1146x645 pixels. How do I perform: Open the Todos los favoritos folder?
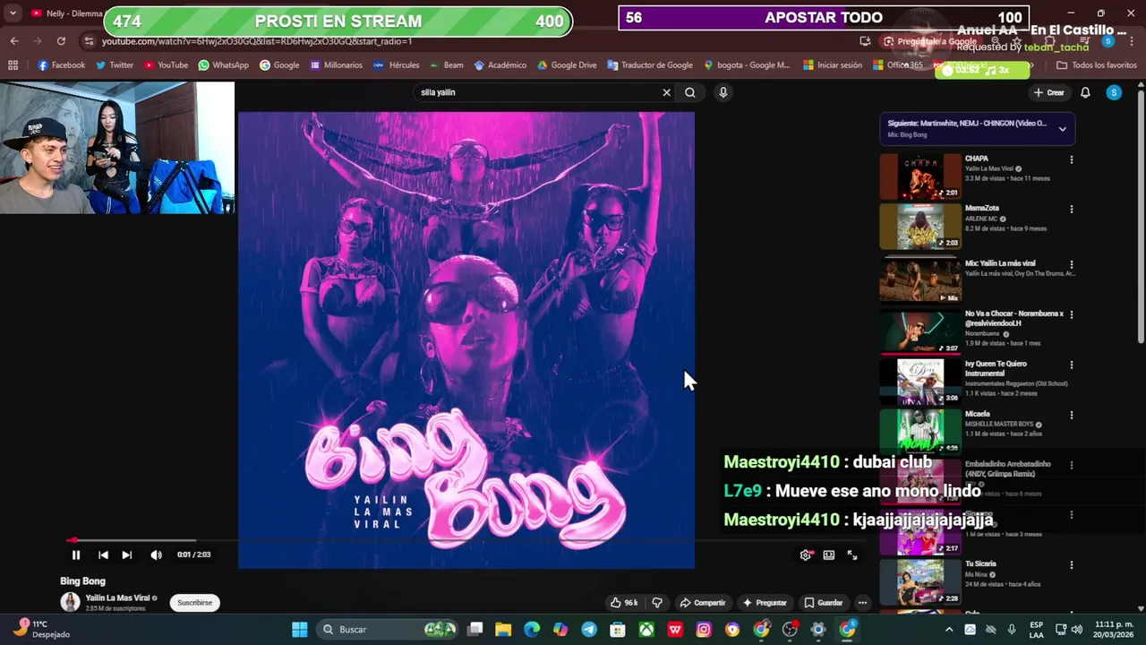(x=1097, y=65)
